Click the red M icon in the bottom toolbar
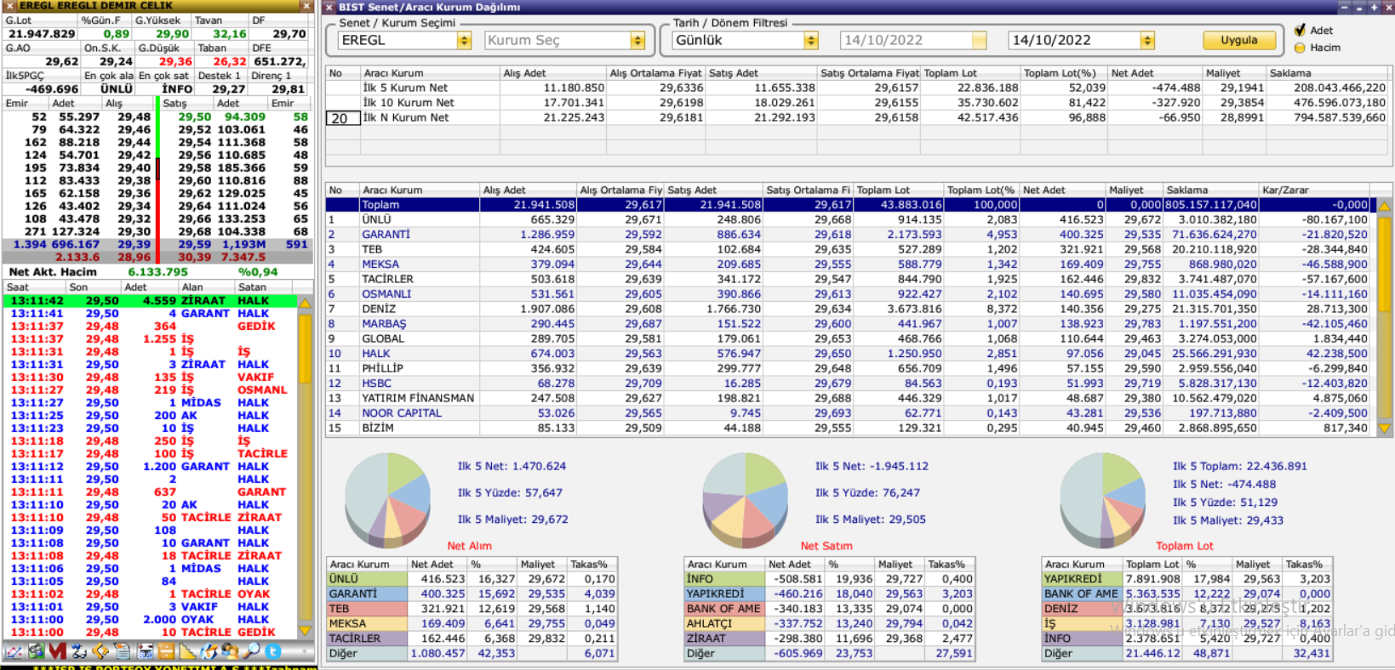This screenshot has height=670, width=1395. (57, 651)
